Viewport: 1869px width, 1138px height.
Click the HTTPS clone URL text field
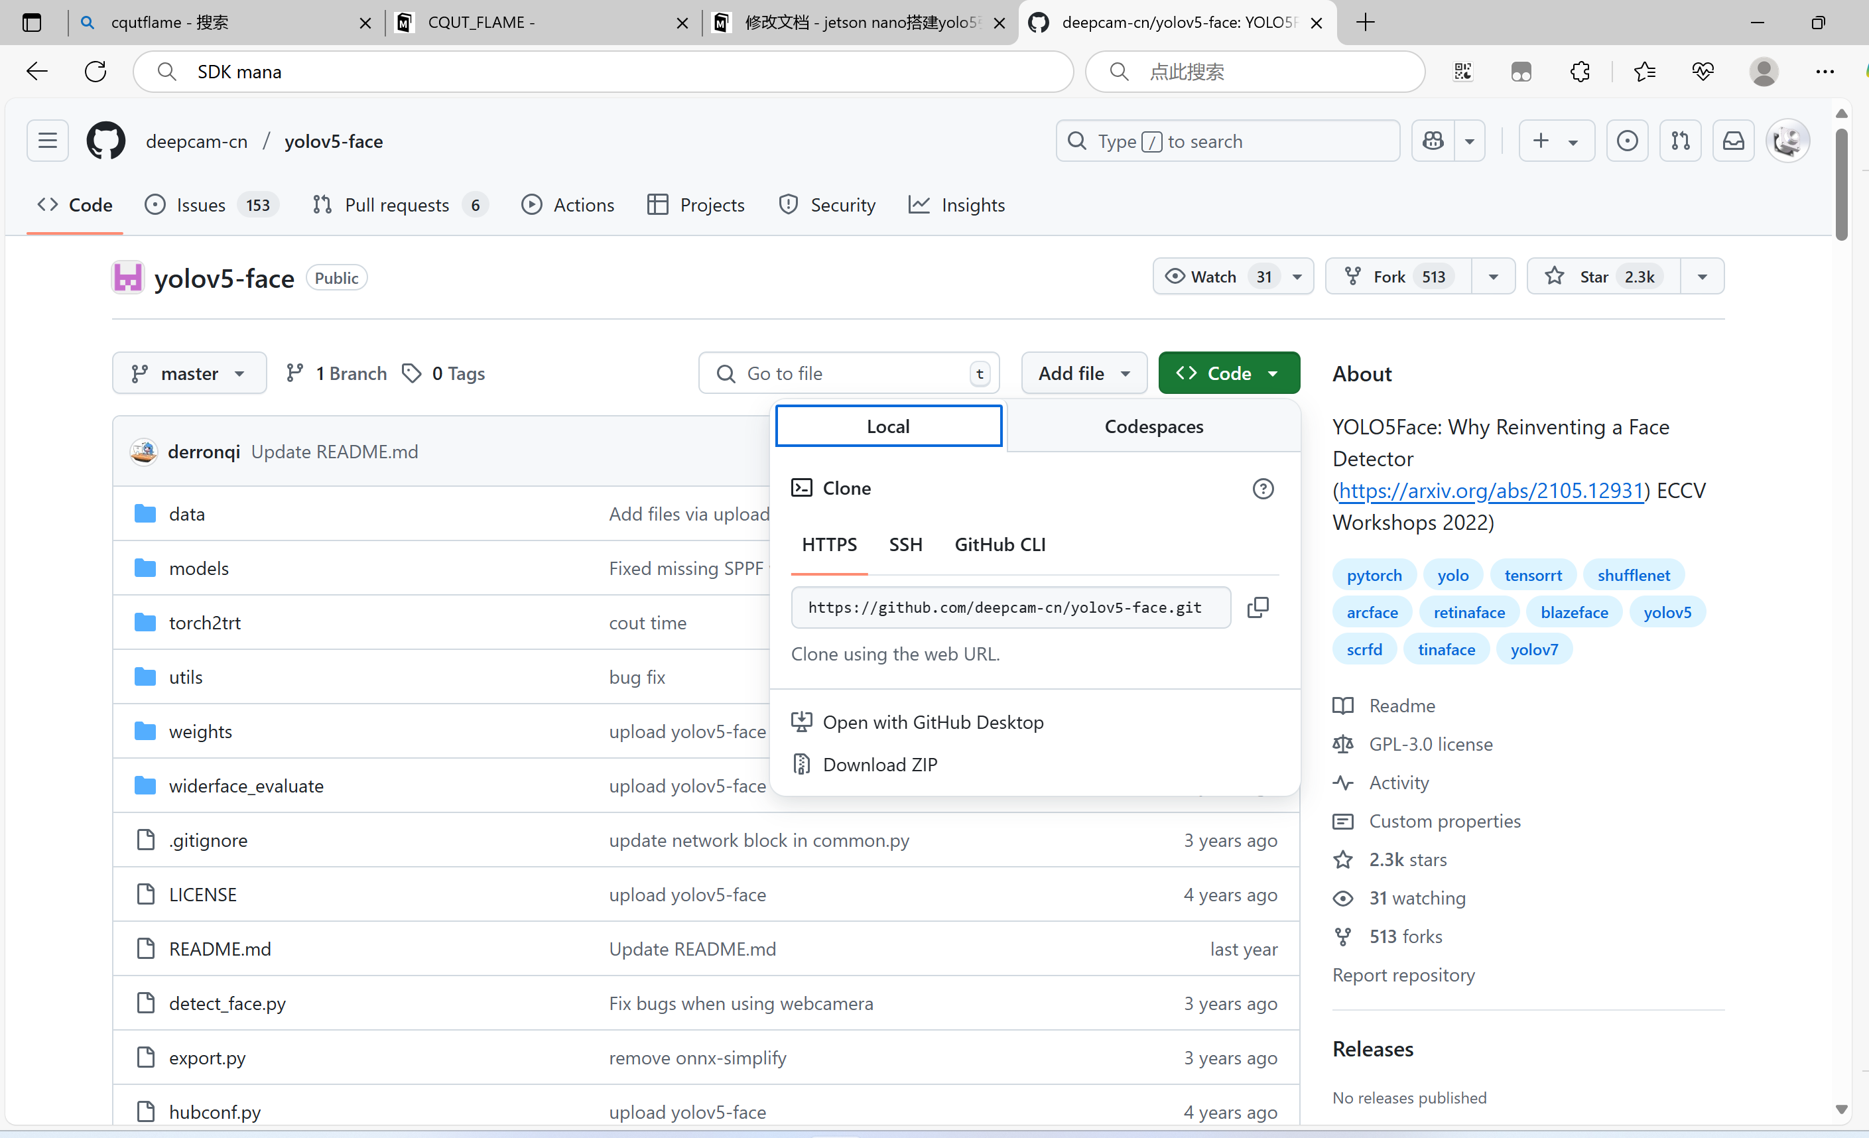pyautogui.click(x=1010, y=607)
